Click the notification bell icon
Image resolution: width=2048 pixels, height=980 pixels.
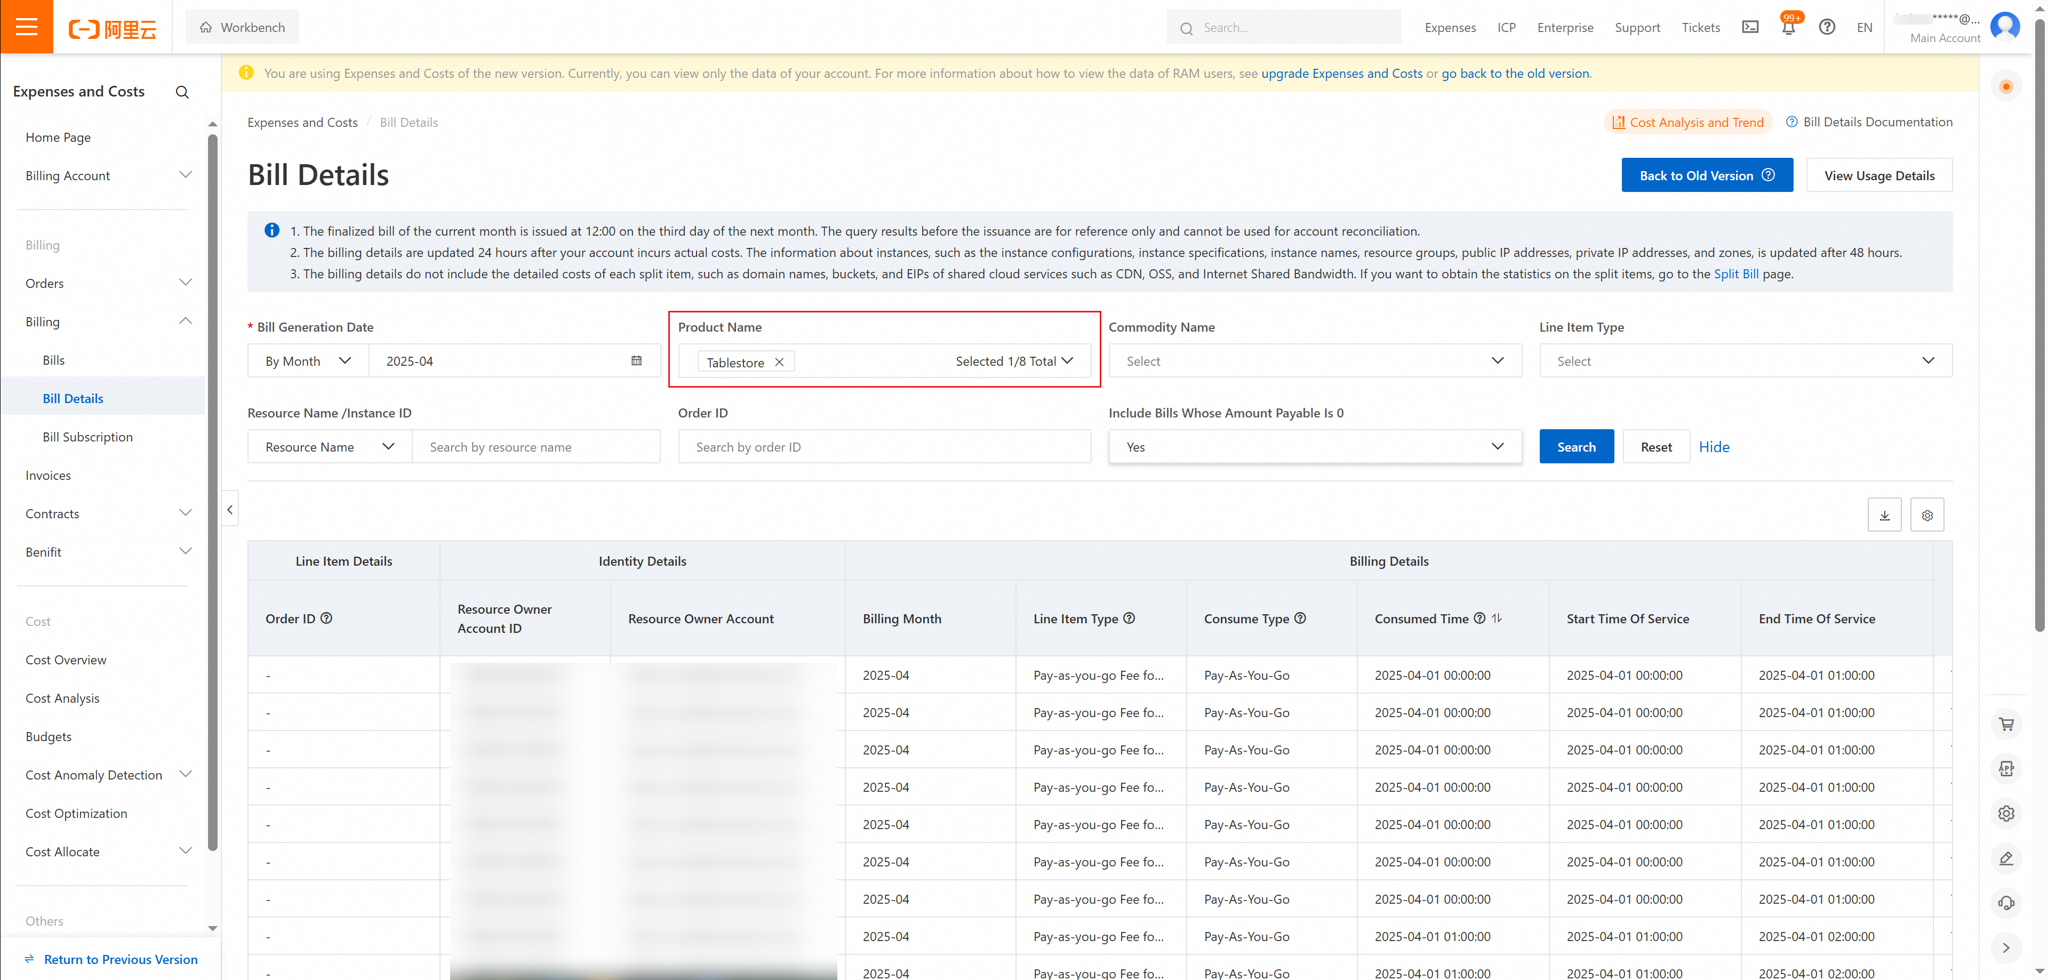coord(1789,27)
